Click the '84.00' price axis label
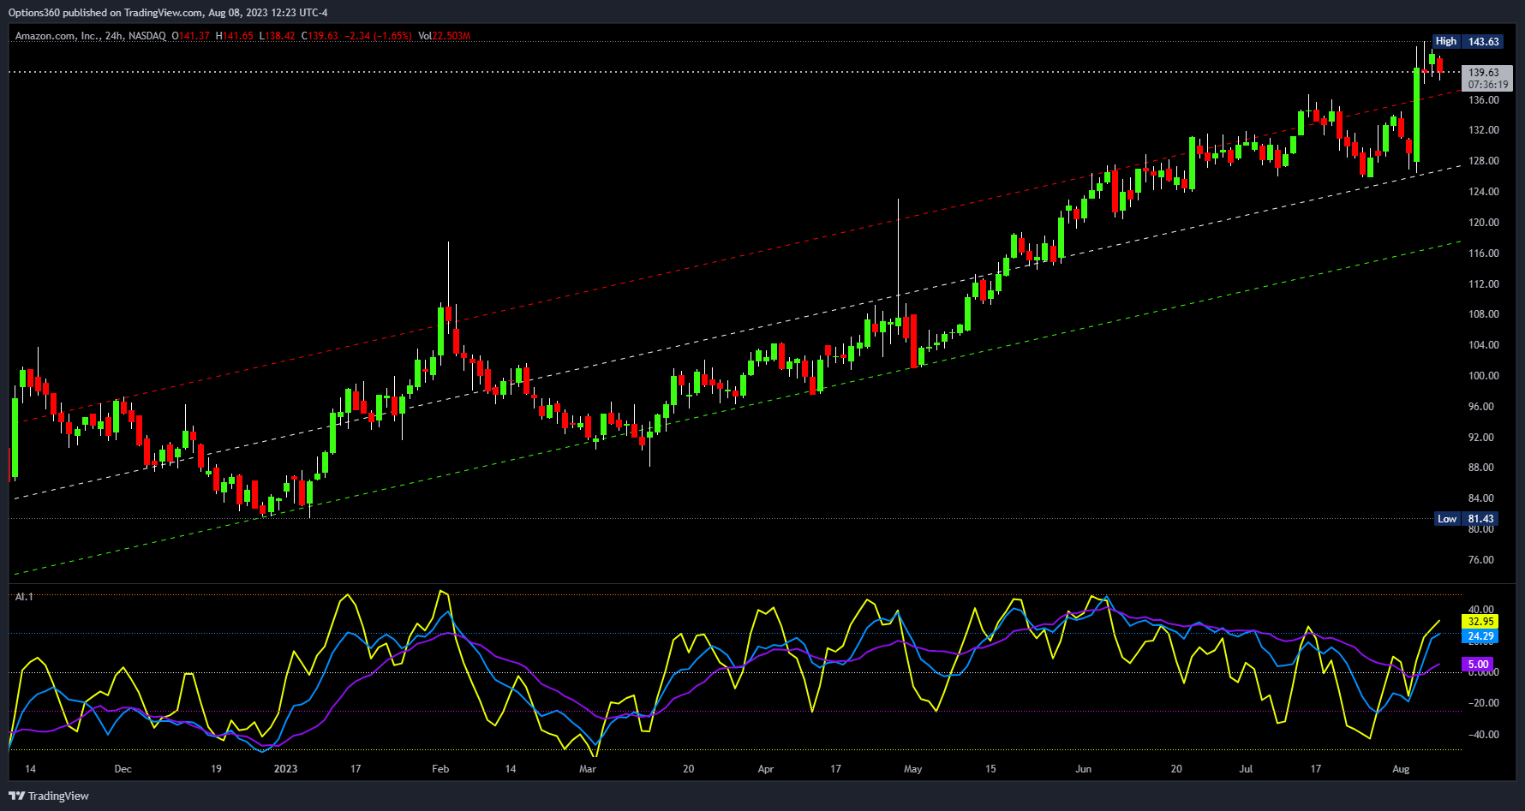 pos(1481,498)
